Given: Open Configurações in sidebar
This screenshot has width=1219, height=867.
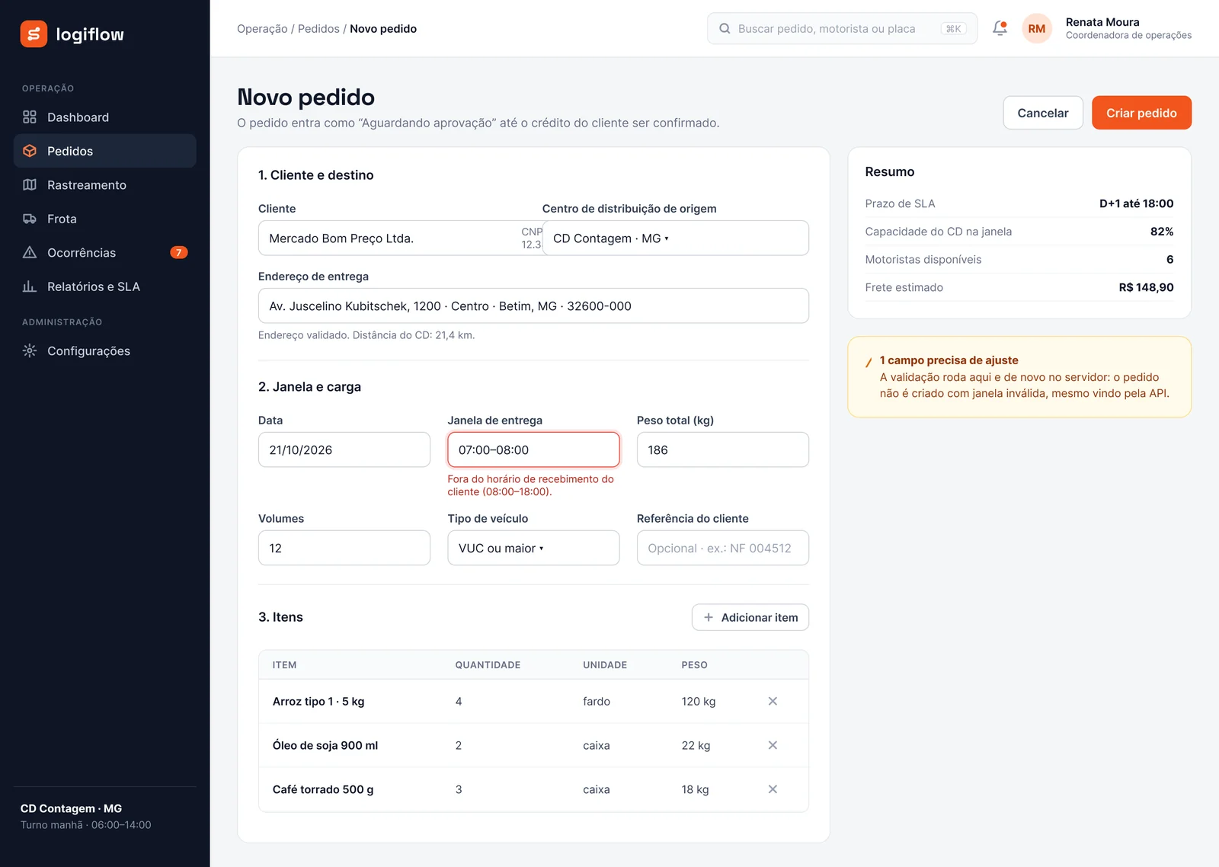Looking at the screenshot, I should coord(105,350).
